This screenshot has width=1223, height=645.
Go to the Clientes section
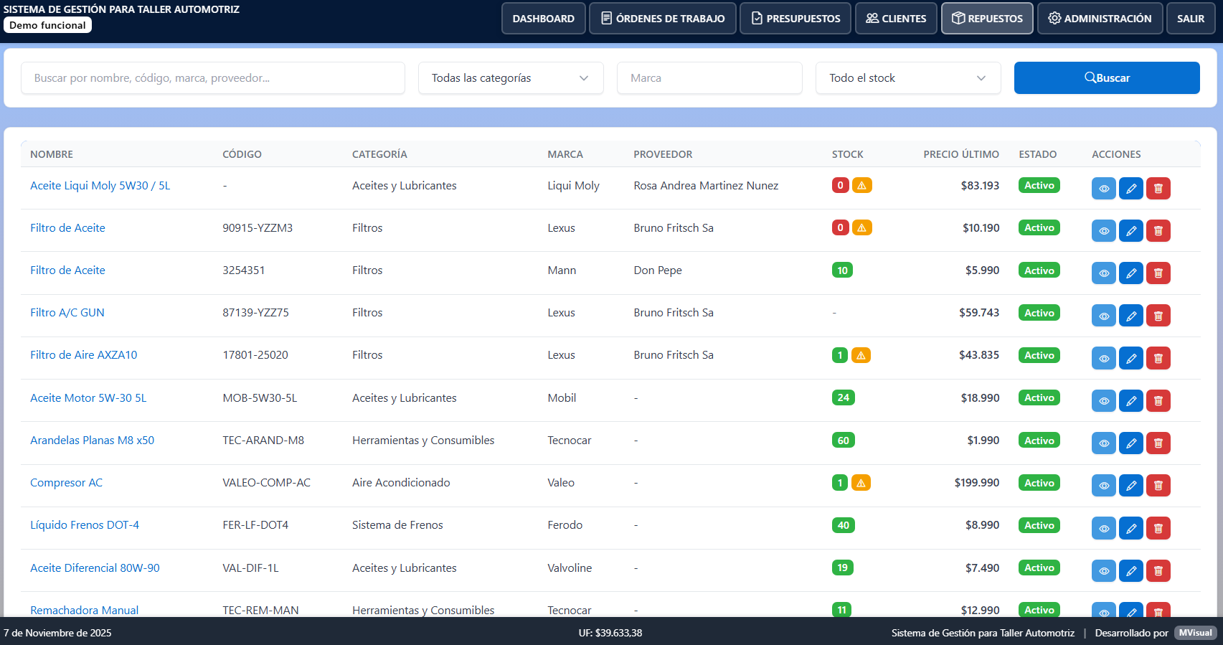pos(896,19)
